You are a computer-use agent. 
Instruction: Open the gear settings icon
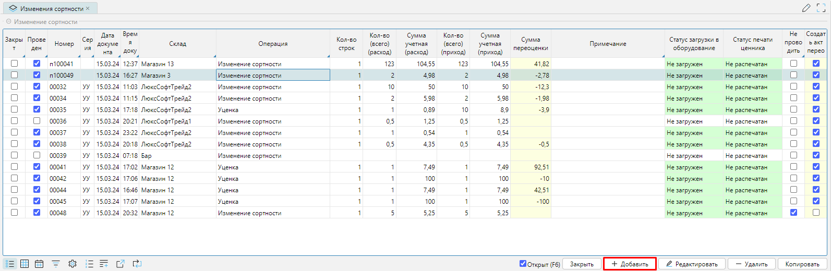(73, 264)
